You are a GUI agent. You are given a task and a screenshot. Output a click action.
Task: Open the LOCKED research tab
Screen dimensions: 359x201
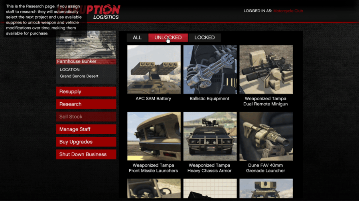coord(205,38)
